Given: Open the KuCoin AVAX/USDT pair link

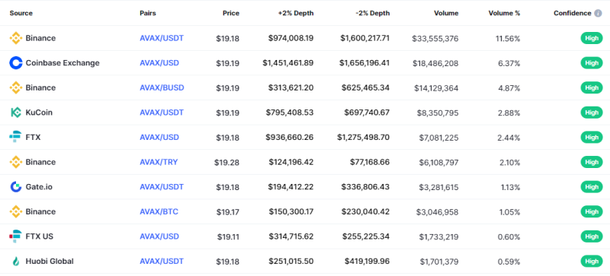Looking at the screenshot, I should [162, 113].
